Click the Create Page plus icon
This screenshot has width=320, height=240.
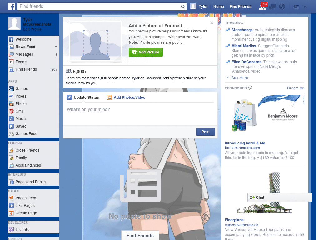11,213
